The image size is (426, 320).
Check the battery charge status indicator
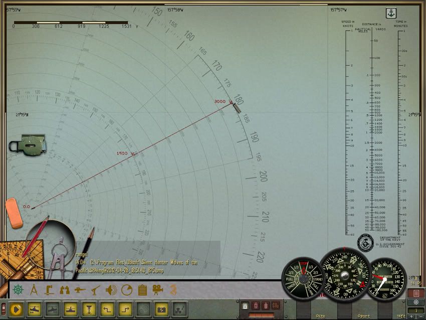(256, 306)
